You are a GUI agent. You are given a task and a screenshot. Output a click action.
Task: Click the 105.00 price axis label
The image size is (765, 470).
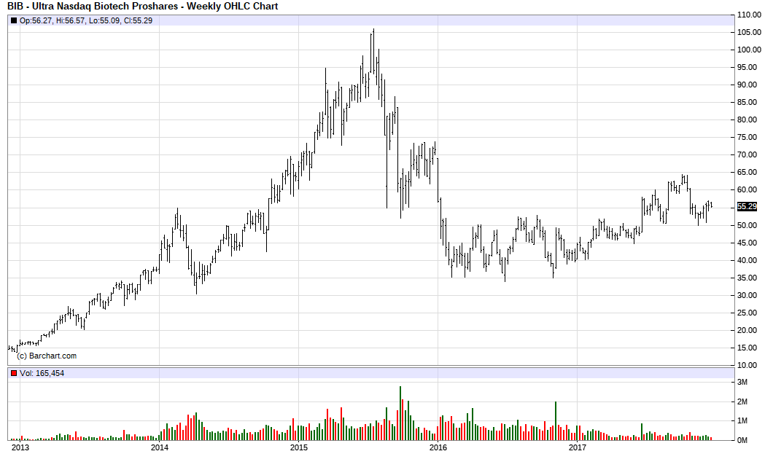tap(749, 32)
